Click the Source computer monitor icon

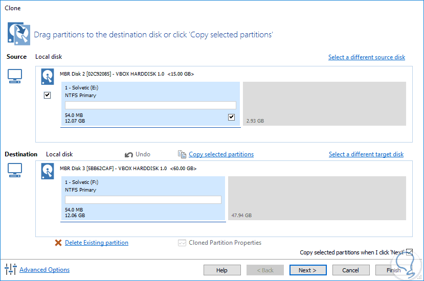[15, 76]
